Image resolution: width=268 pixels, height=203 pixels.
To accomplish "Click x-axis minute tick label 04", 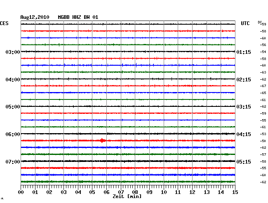I will click(x=78, y=192).
